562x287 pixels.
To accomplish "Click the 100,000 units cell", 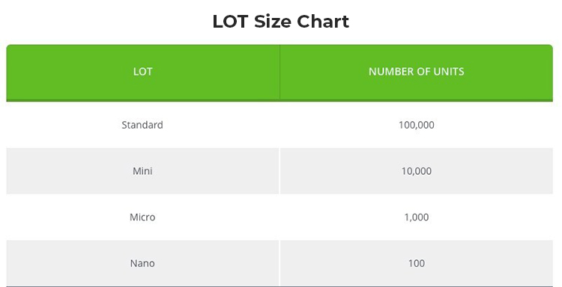I will (x=416, y=125).
